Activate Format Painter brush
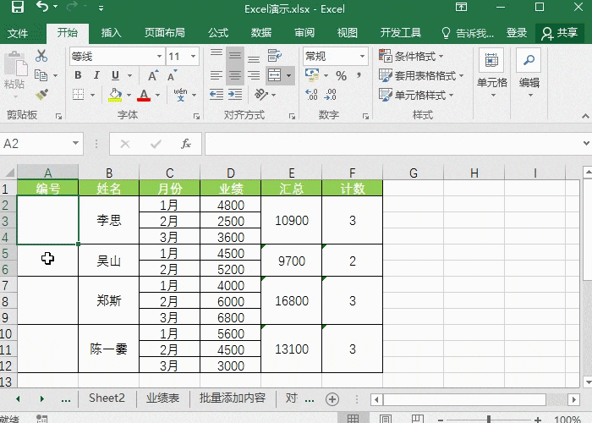This screenshot has height=423, width=592. pyautogui.click(x=41, y=95)
